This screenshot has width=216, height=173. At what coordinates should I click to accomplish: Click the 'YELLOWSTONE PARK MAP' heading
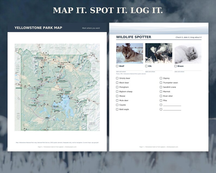click(x=38, y=28)
